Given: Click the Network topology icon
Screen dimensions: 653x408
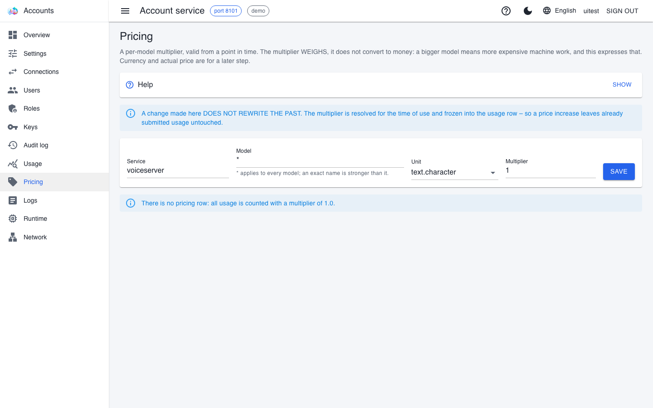Looking at the screenshot, I should tap(13, 237).
